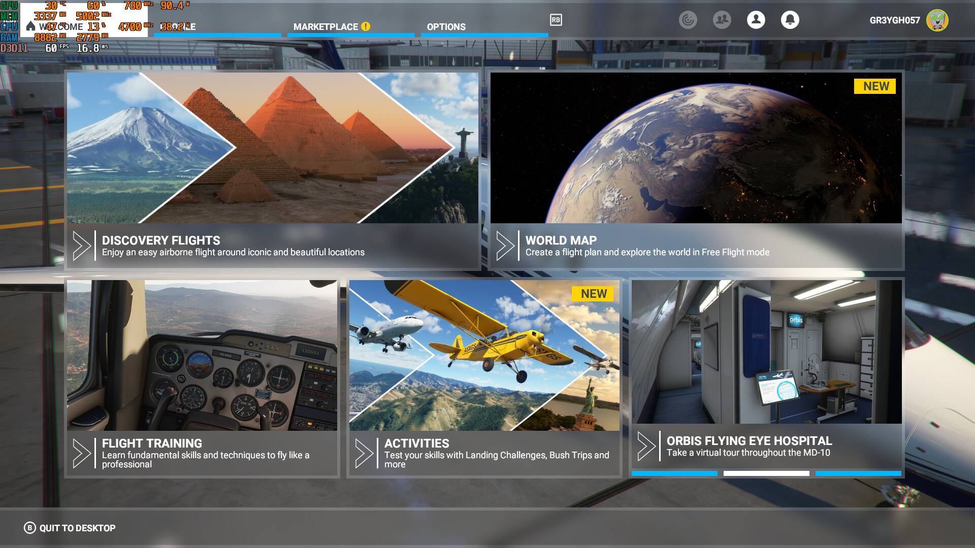The image size is (975, 548).
Task: Click the spiral activity icon
Action: click(x=688, y=20)
